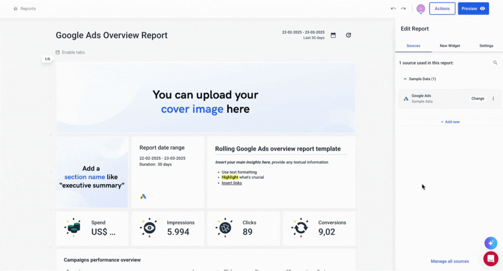Enable tabs in the report
503x271 pixels.
coord(70,52)
